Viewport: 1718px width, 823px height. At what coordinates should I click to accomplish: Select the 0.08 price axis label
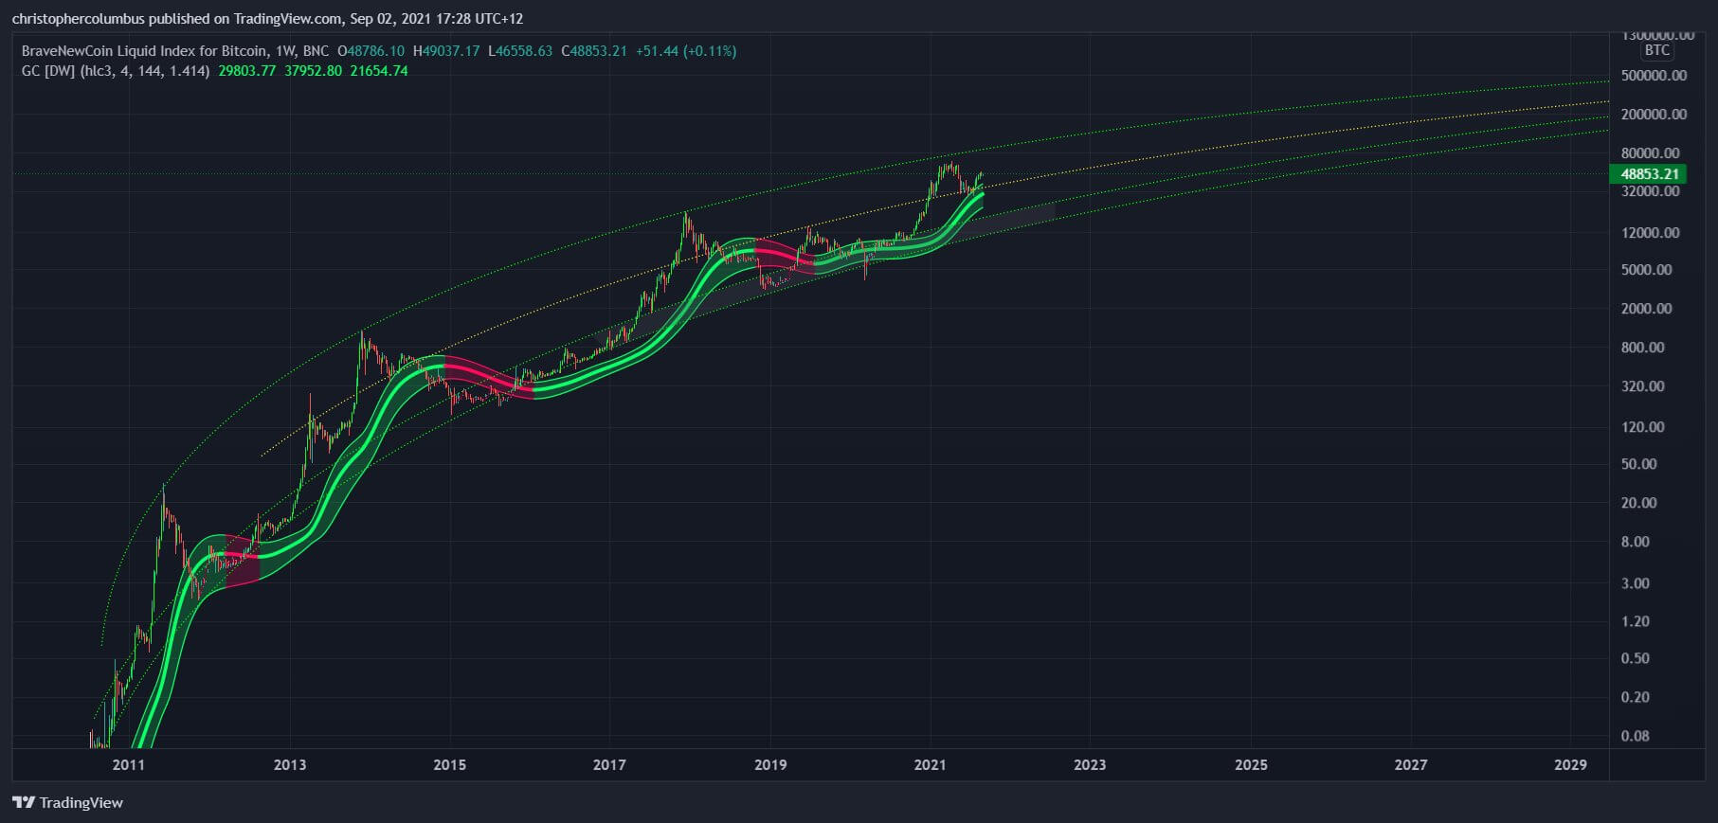[x=1635, y=736]
